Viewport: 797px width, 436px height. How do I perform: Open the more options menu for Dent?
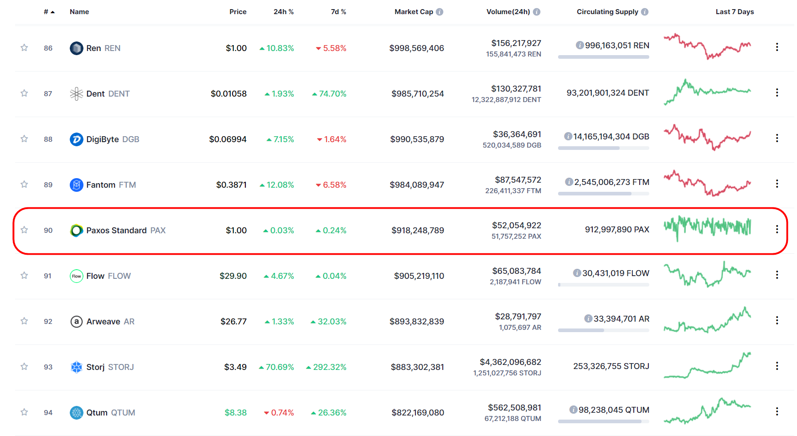point(777,92)
